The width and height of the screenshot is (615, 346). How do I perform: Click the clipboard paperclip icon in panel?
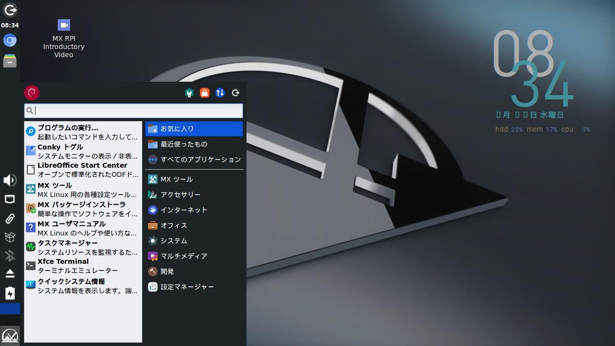click(10, 219)
